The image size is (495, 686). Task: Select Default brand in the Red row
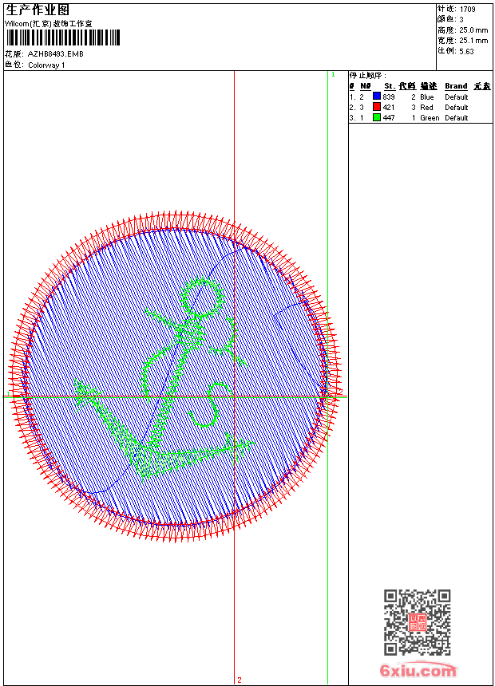click(x=457, y=107)
